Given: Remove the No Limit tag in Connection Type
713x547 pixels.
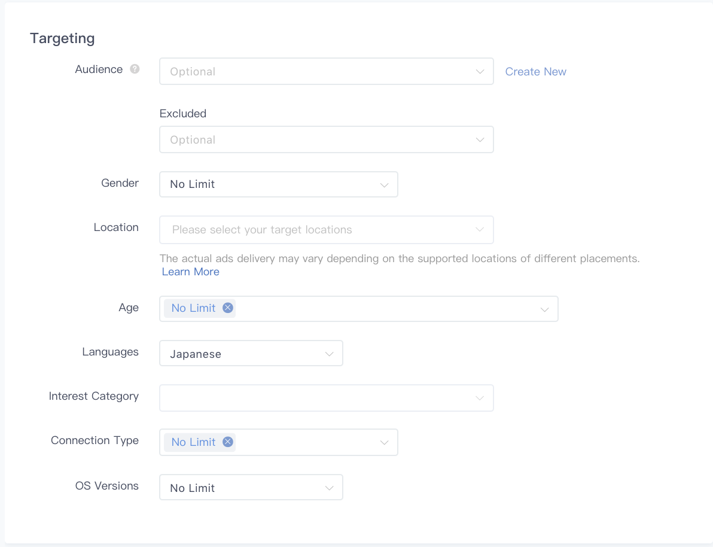Looking at the screenshot, I should point(227,442).
